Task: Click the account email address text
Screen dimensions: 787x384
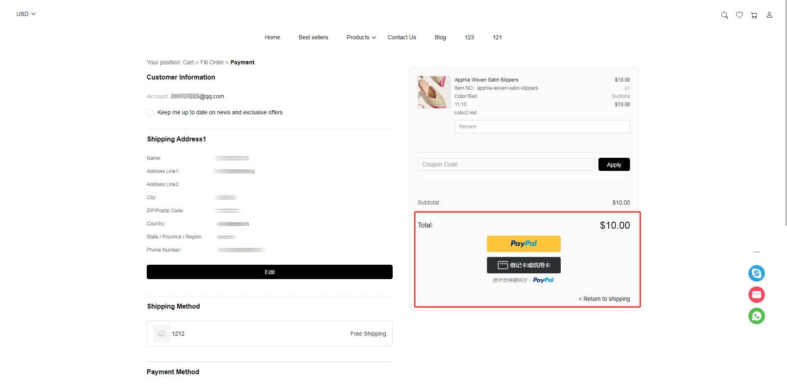Action: 197,96
